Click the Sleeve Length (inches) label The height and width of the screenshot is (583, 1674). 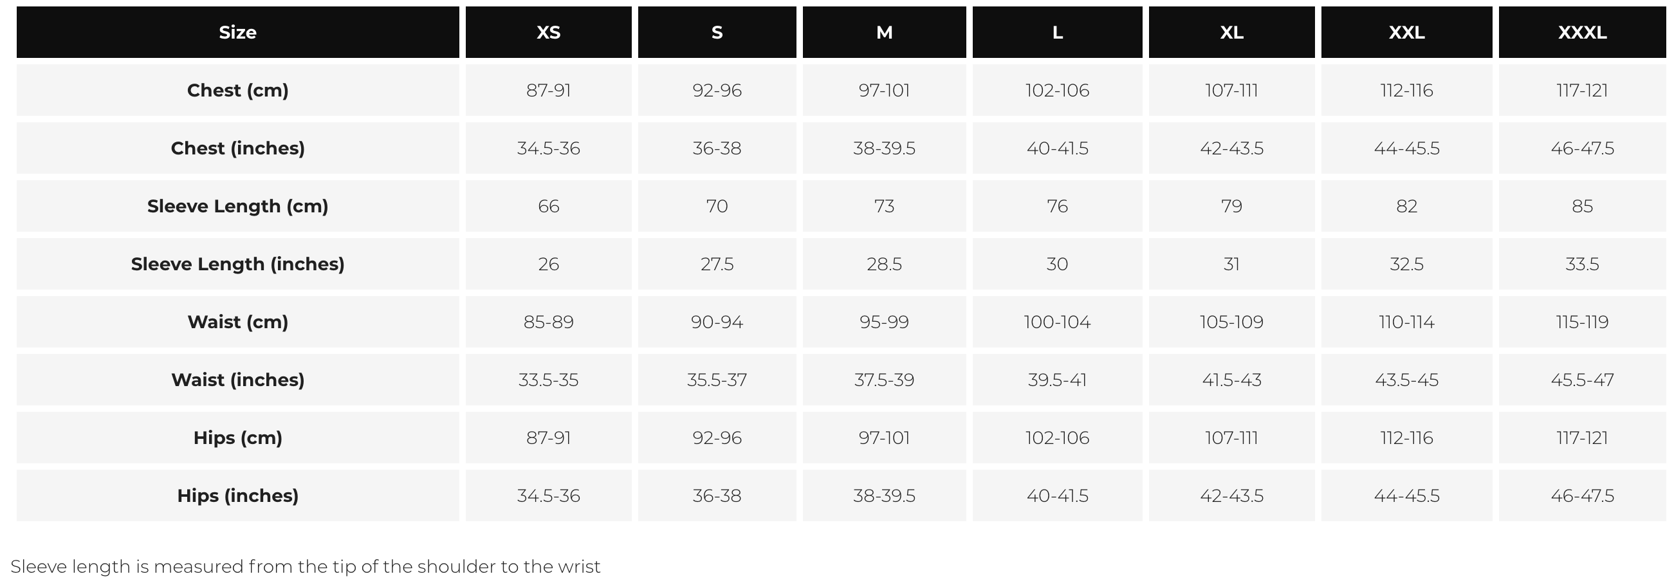pos(237,264)
